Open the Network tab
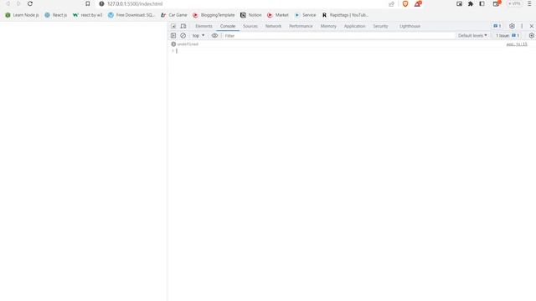The image size is (536, 301). point(273,26)
